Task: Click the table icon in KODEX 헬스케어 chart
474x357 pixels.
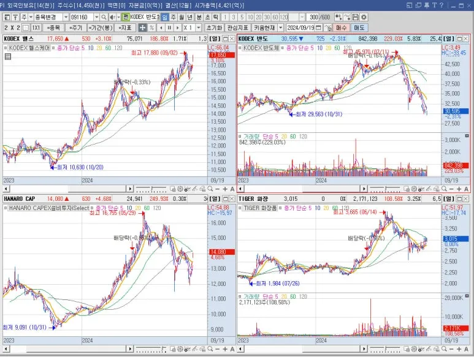Action: (x=8, y=56)
